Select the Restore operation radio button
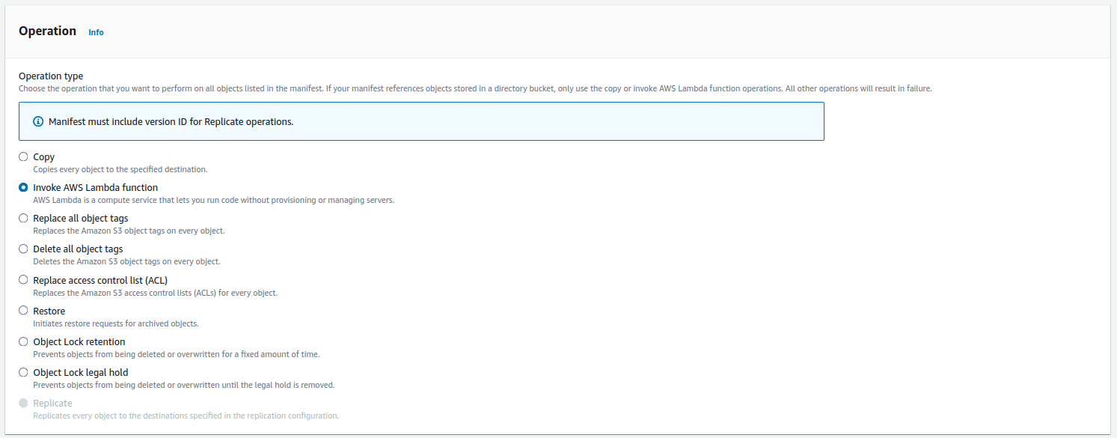Screen dimensions: 1117x438 [x=23, y=310]
